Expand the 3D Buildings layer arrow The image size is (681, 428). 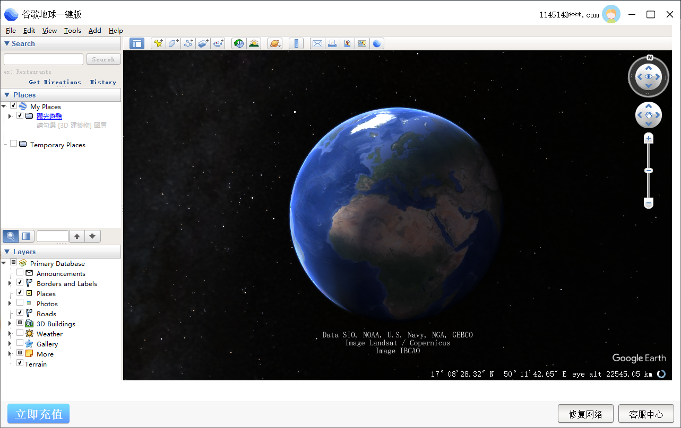[x=10, y=324]
